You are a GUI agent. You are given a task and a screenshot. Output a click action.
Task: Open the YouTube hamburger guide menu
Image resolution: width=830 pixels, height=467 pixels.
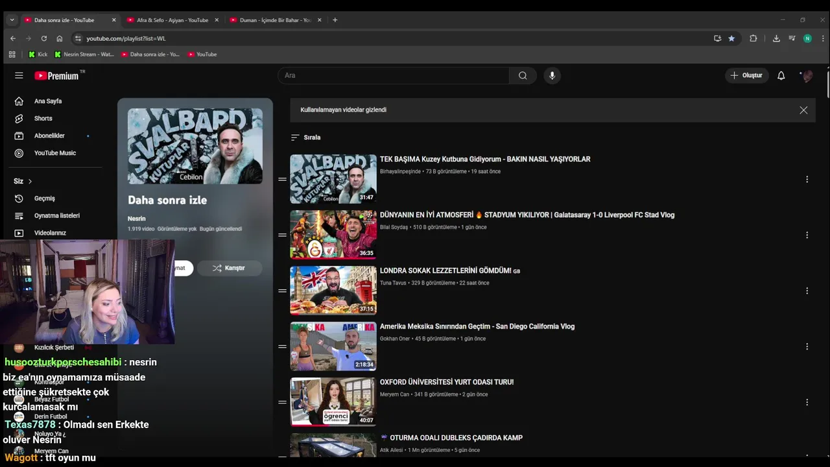pyautogui.click(x=19, y=75)
